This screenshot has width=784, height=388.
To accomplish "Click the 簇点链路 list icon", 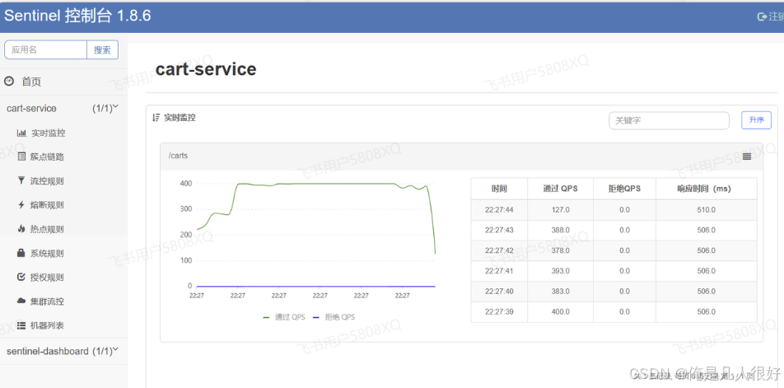I will (x=21, y=157).
